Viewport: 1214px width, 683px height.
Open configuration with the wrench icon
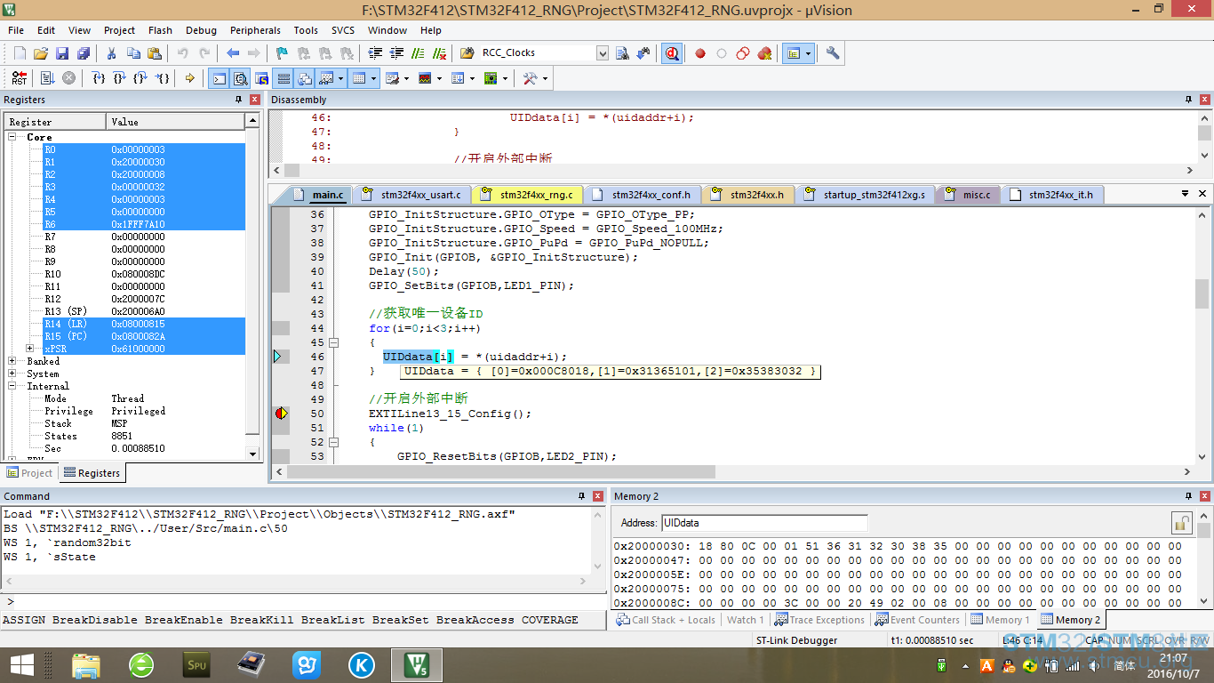[x=833, y=53]
